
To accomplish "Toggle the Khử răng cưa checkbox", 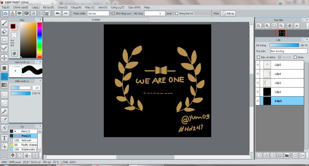I will pos(113,13).
